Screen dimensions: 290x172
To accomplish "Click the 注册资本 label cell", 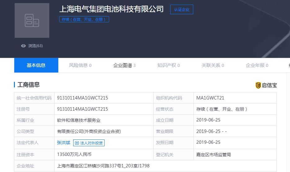I will (x=34, y=154).
